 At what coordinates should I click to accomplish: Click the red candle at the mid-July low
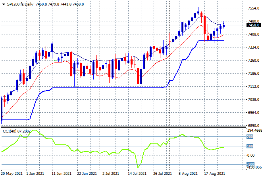(x=138, y=76)
